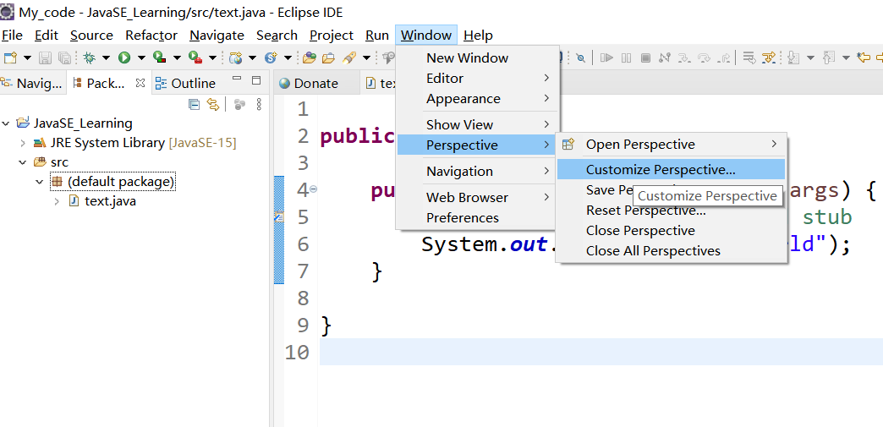
Task: Click the Last Edit Location arrow icon
Action: point(864,57)
